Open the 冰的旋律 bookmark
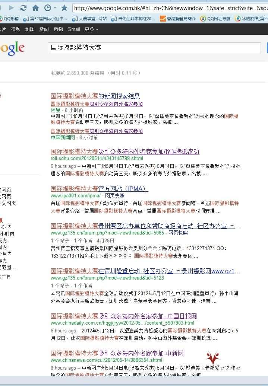The width and height of the screenshot is (268, 386). click(252, 19)
